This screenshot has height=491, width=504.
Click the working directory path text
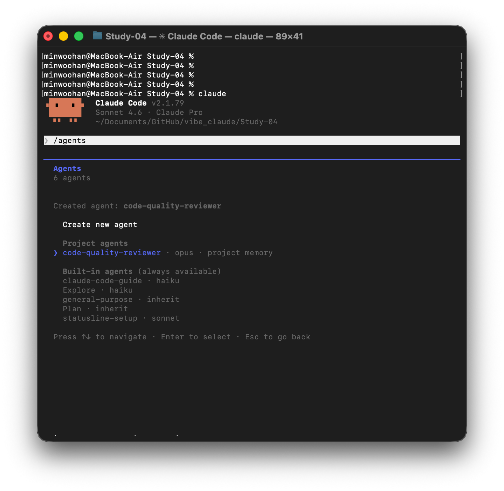(x=186, y=122)
